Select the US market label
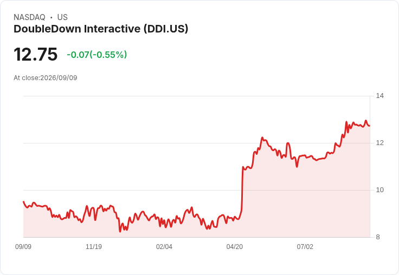The image size is (399, 275). (x=62, y=17)
